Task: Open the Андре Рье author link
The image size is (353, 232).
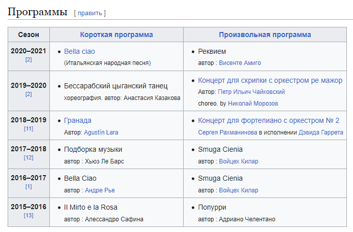Action: click(100, 190)
